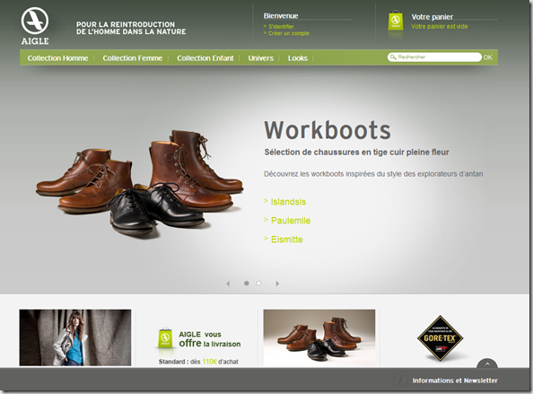Click Informations et Newsletter
This screenshot has width=533, height=394.
455,381
